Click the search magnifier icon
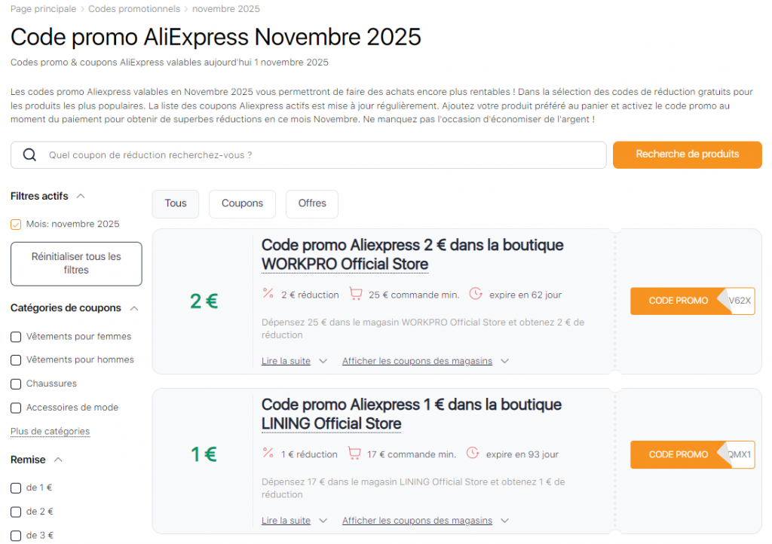772x544 pixels. [30, 155]
